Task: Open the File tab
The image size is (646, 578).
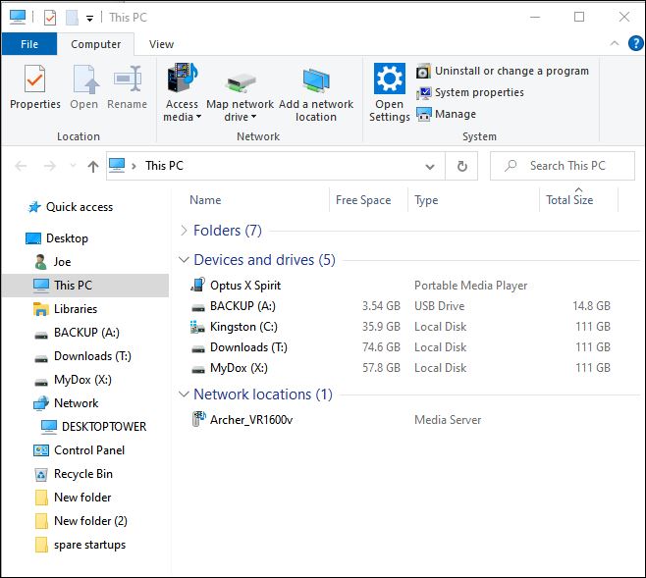Action: coord(29,44)
